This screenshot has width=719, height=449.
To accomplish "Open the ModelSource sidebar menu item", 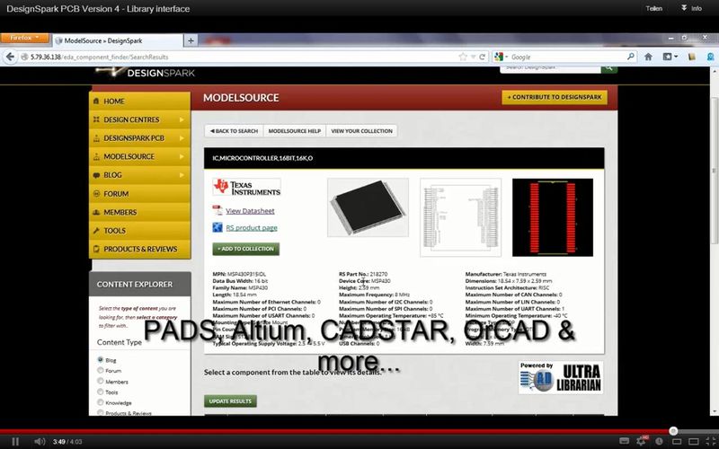I will click(x=139, y=156).
